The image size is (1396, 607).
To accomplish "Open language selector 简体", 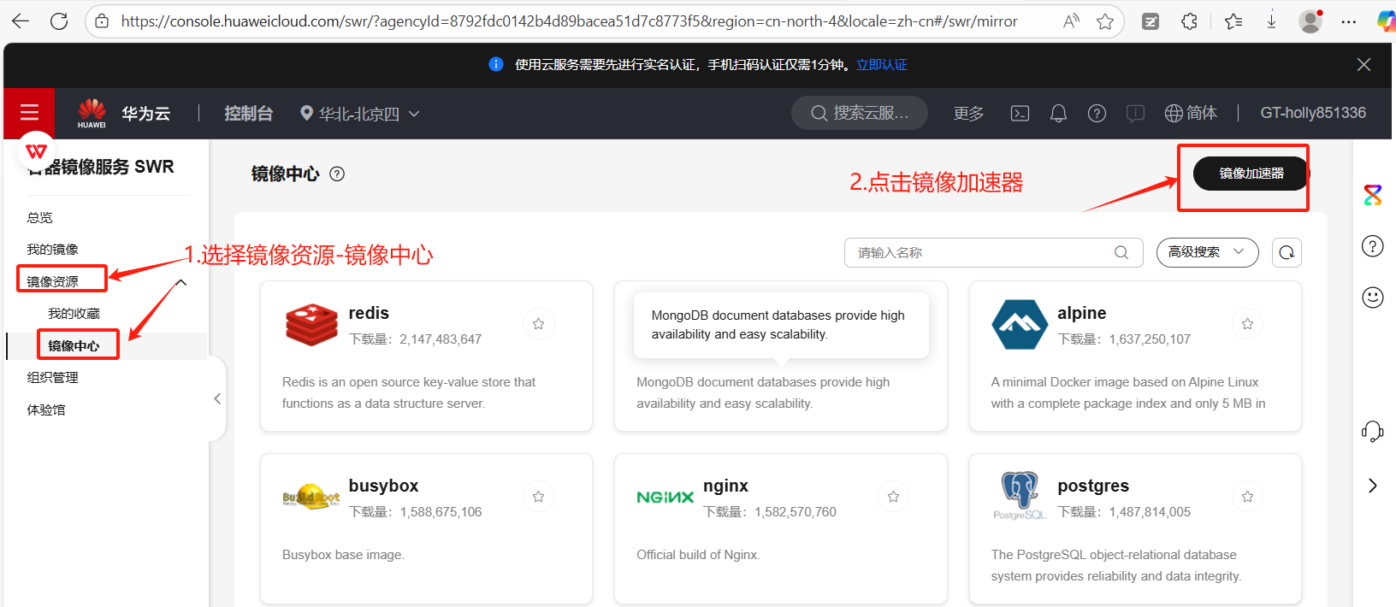I will [x=1191, y=113].
